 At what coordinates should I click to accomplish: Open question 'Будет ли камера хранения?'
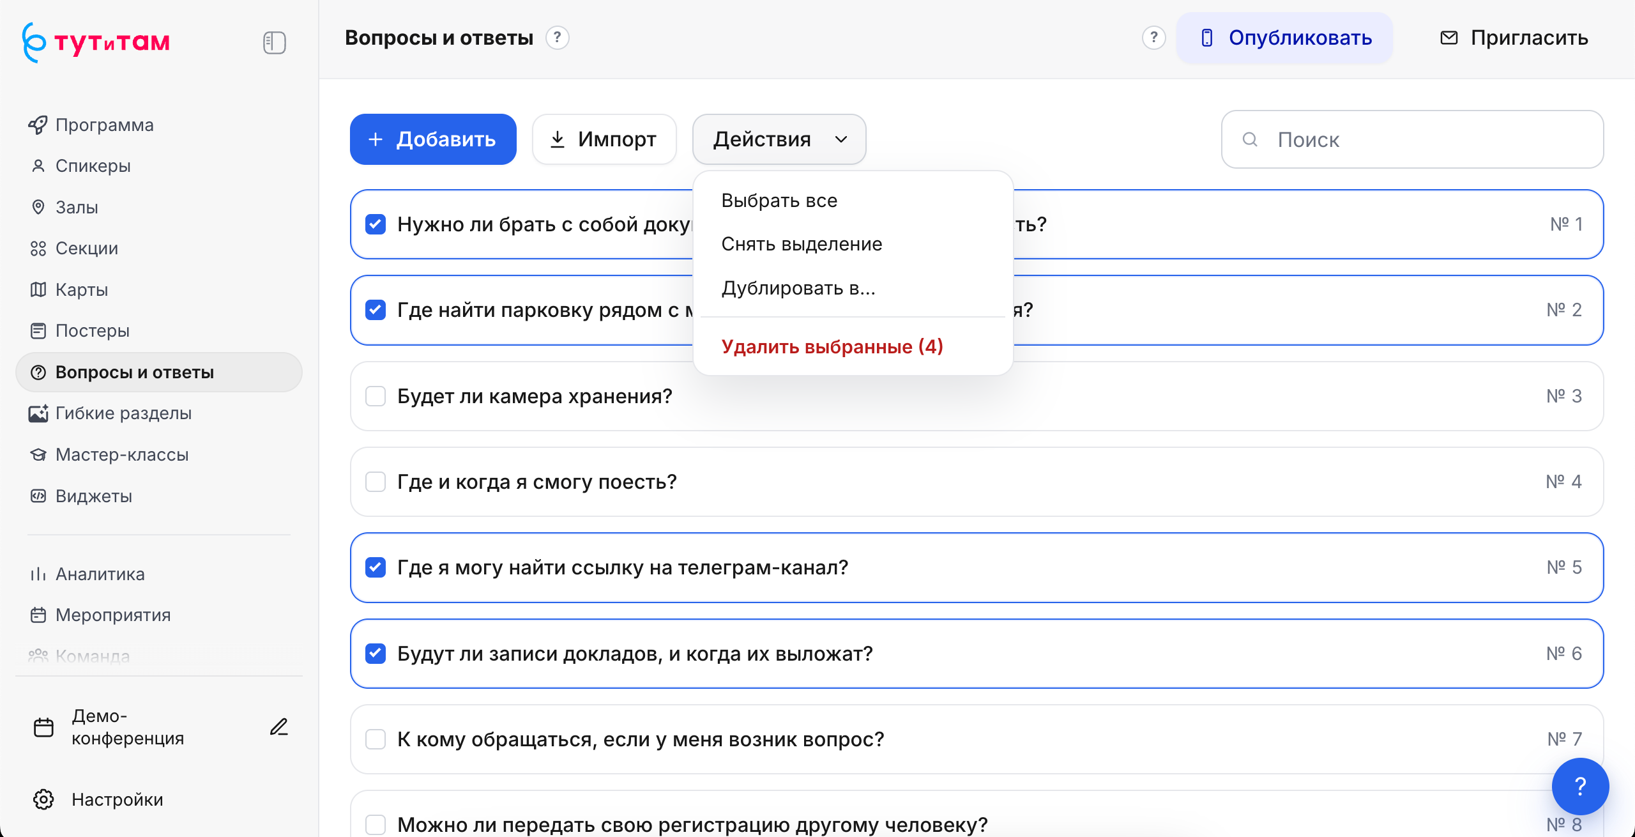(x=977, y=396)
